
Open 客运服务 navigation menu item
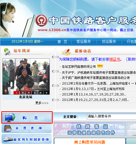(84, 42)
